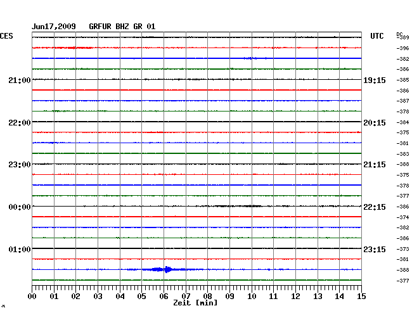
Task: Select the 21:15 UTC time label
Action: tap(375, 165)
